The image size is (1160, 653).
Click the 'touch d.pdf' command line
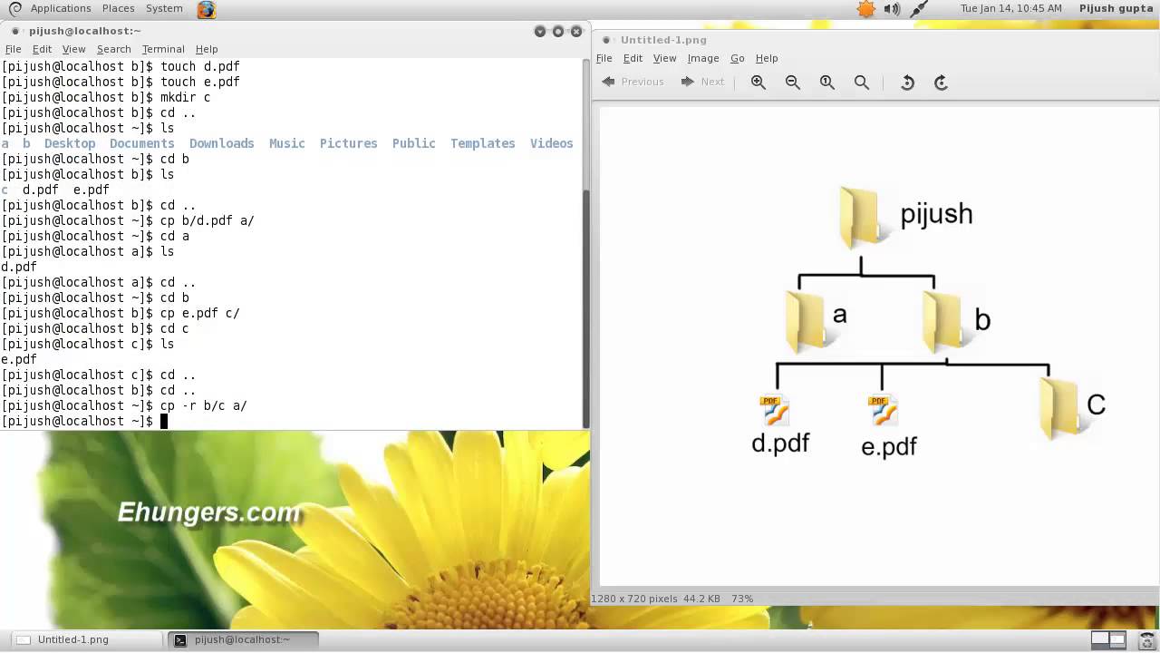[x=121, y=66]
